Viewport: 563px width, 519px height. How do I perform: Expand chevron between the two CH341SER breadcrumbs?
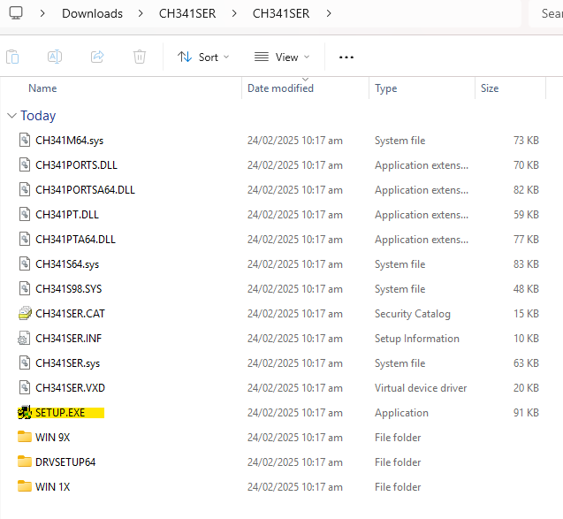click(234, 13)
